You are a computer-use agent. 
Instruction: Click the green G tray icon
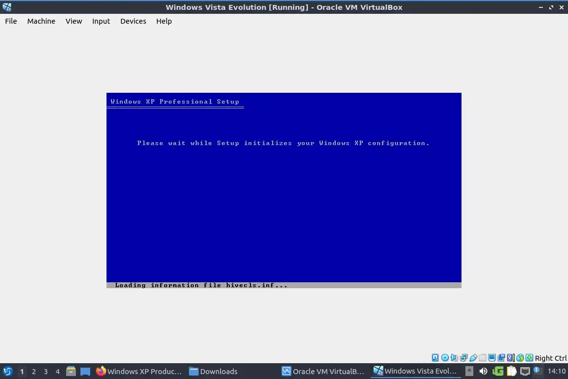498,371
